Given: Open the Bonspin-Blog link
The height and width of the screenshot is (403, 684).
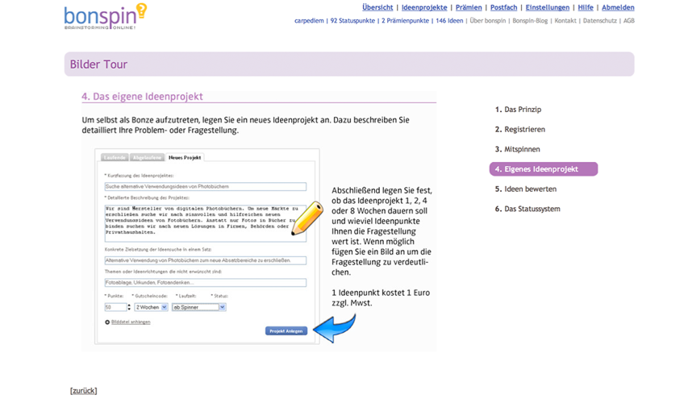Looking at the screenshot, I should pyautogui.click(x=530, y=21).
